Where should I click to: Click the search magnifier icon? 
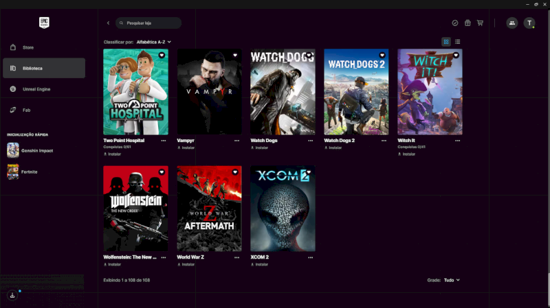click(x=121, y=23)
